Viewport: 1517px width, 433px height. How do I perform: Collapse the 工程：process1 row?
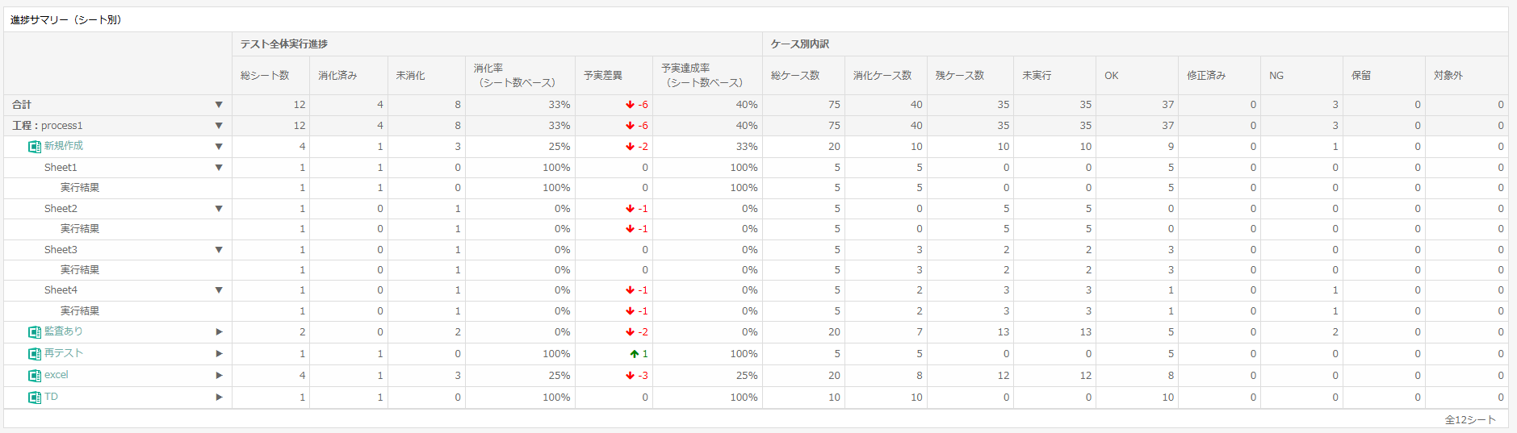click(219, 126)
